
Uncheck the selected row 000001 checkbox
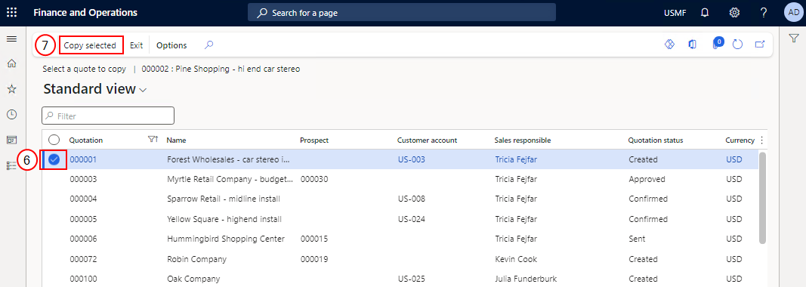tap(54, 159)
